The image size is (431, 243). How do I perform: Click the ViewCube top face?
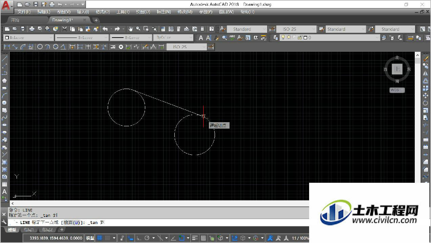point(397,69)
